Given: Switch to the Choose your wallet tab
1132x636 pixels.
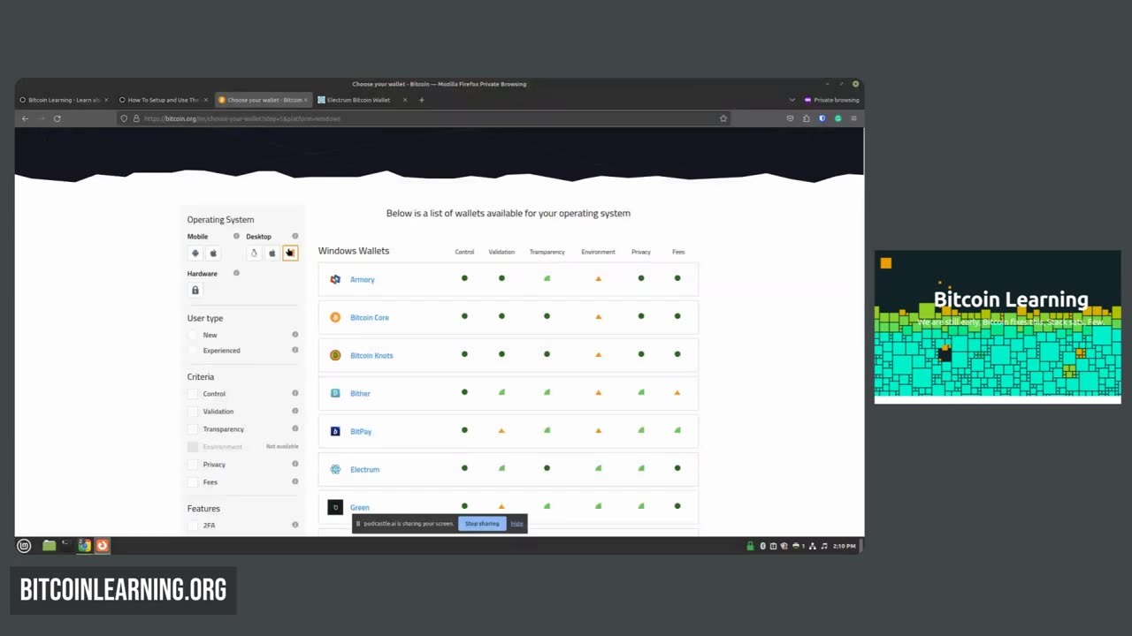Looking at the screenshot, I should point(263,100).
